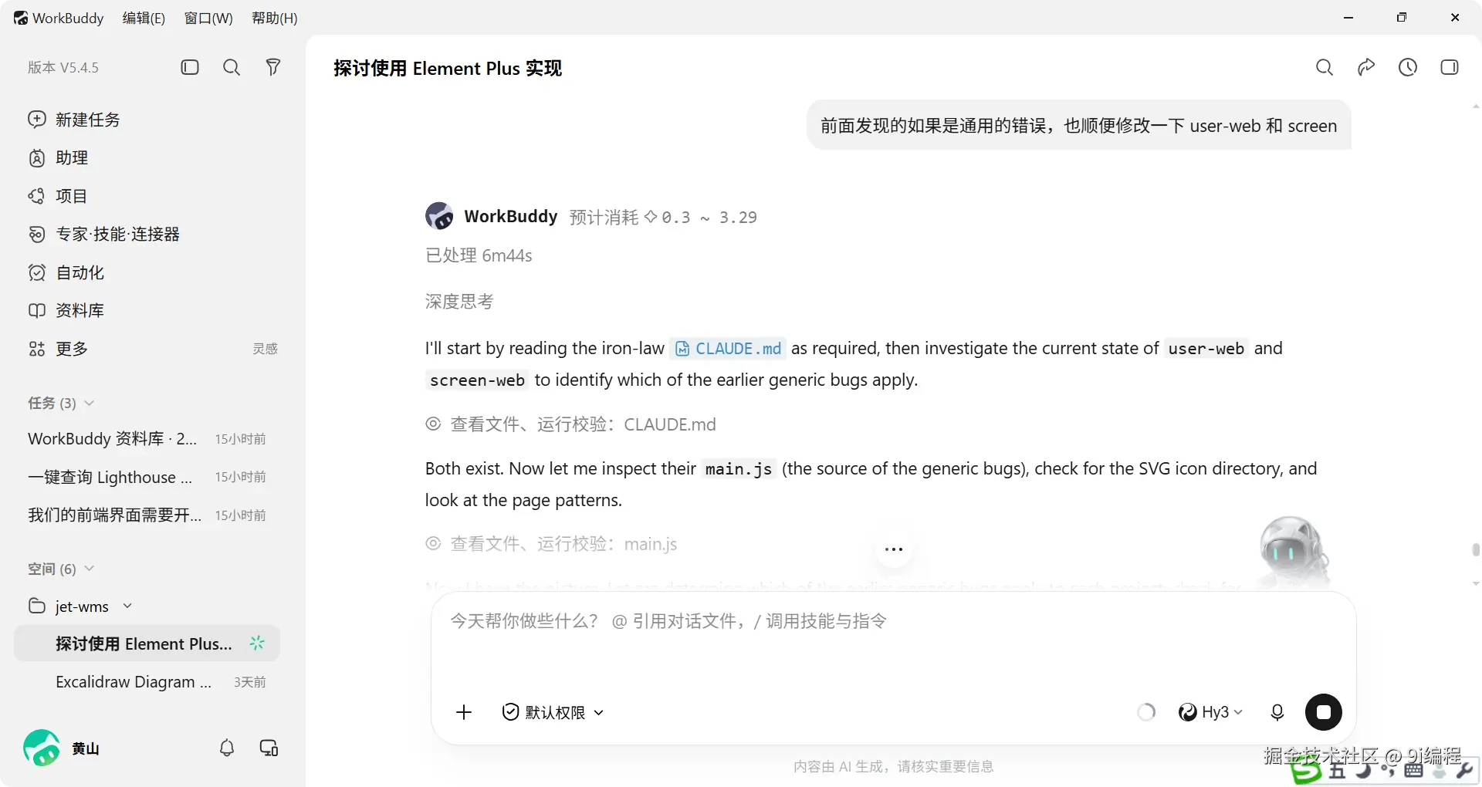The image size is (1482, 787).
Task: Click the 黄山 user avatar
Action: click(x=42, y=748)
